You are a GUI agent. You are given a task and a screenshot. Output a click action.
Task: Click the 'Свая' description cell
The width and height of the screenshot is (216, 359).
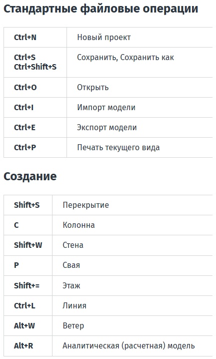(x=132, y=265)
